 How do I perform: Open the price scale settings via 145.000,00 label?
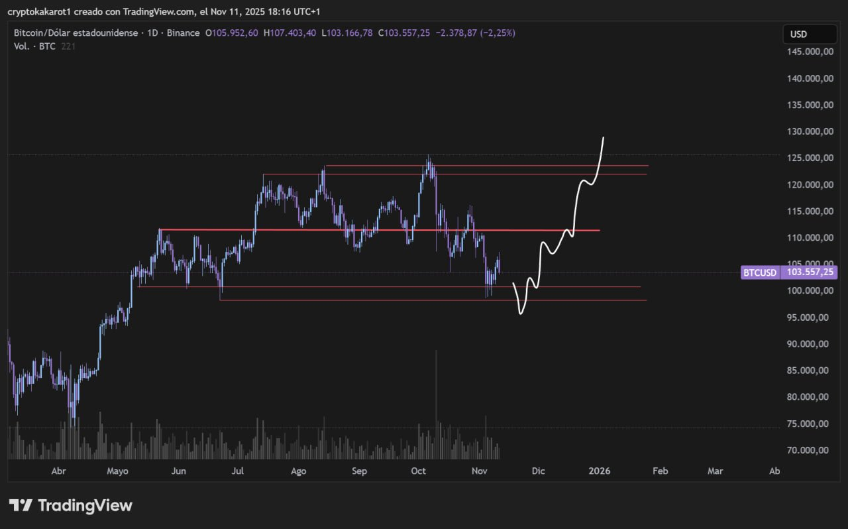click(x=809, y=51)
